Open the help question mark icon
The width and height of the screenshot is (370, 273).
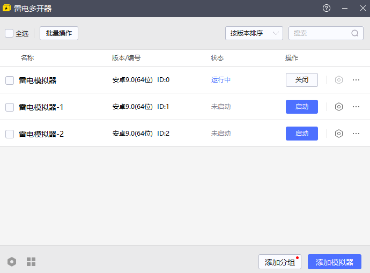[327, 8]
